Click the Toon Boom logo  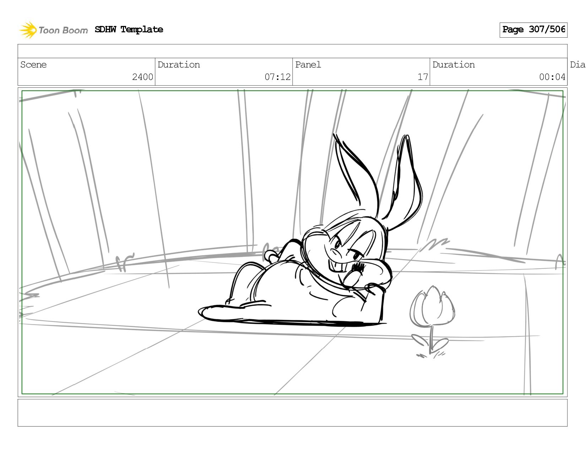pyautogui.click(x=53, y=30)
